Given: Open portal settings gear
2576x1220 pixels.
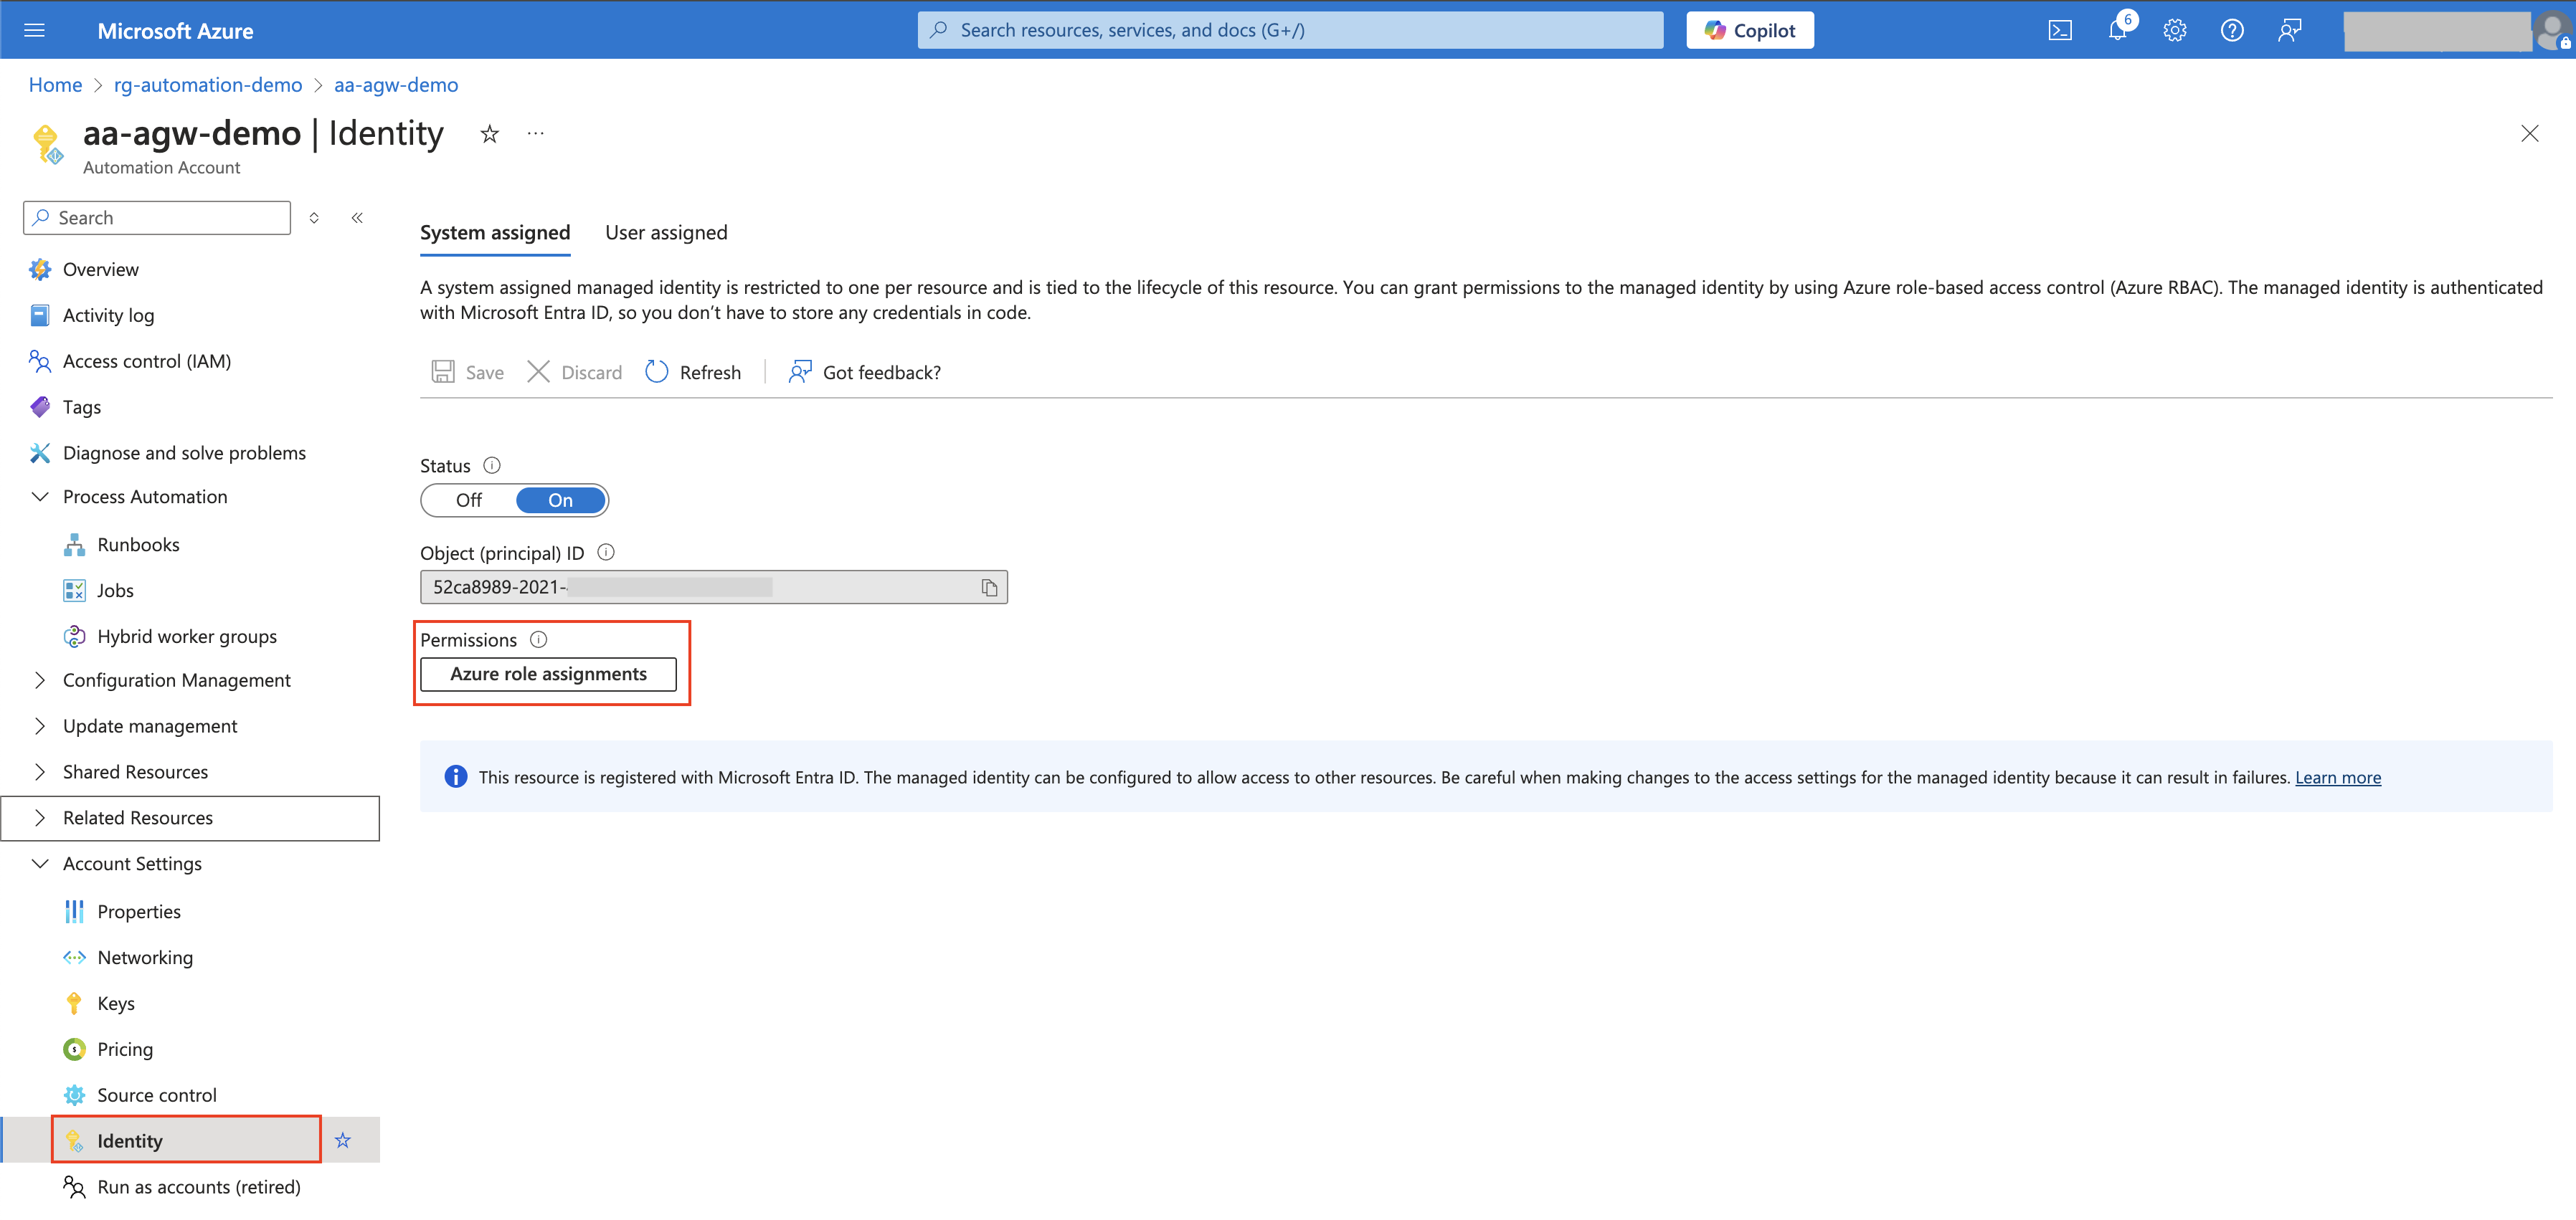Looking at the screenshot, I should (x=2174, y=30).
